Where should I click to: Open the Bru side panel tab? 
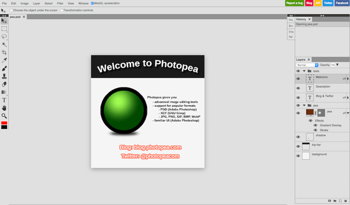pyautogui.click(x=290, y=26)
